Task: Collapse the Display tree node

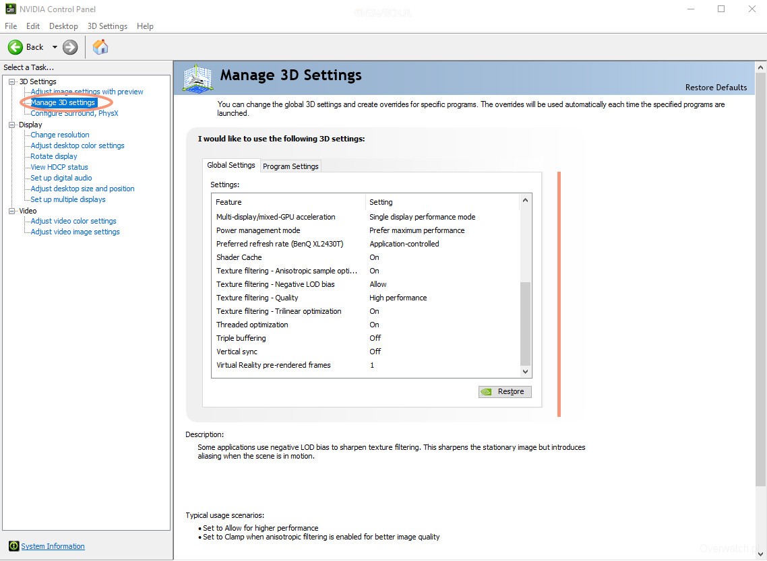Action: (x=11, y=125)
